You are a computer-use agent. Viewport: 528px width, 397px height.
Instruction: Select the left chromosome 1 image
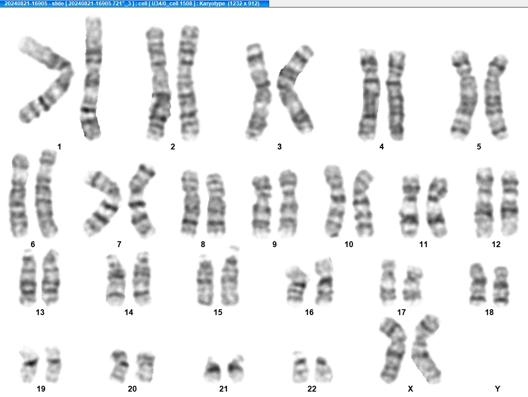pyautogui.click(x=45, y=80)
